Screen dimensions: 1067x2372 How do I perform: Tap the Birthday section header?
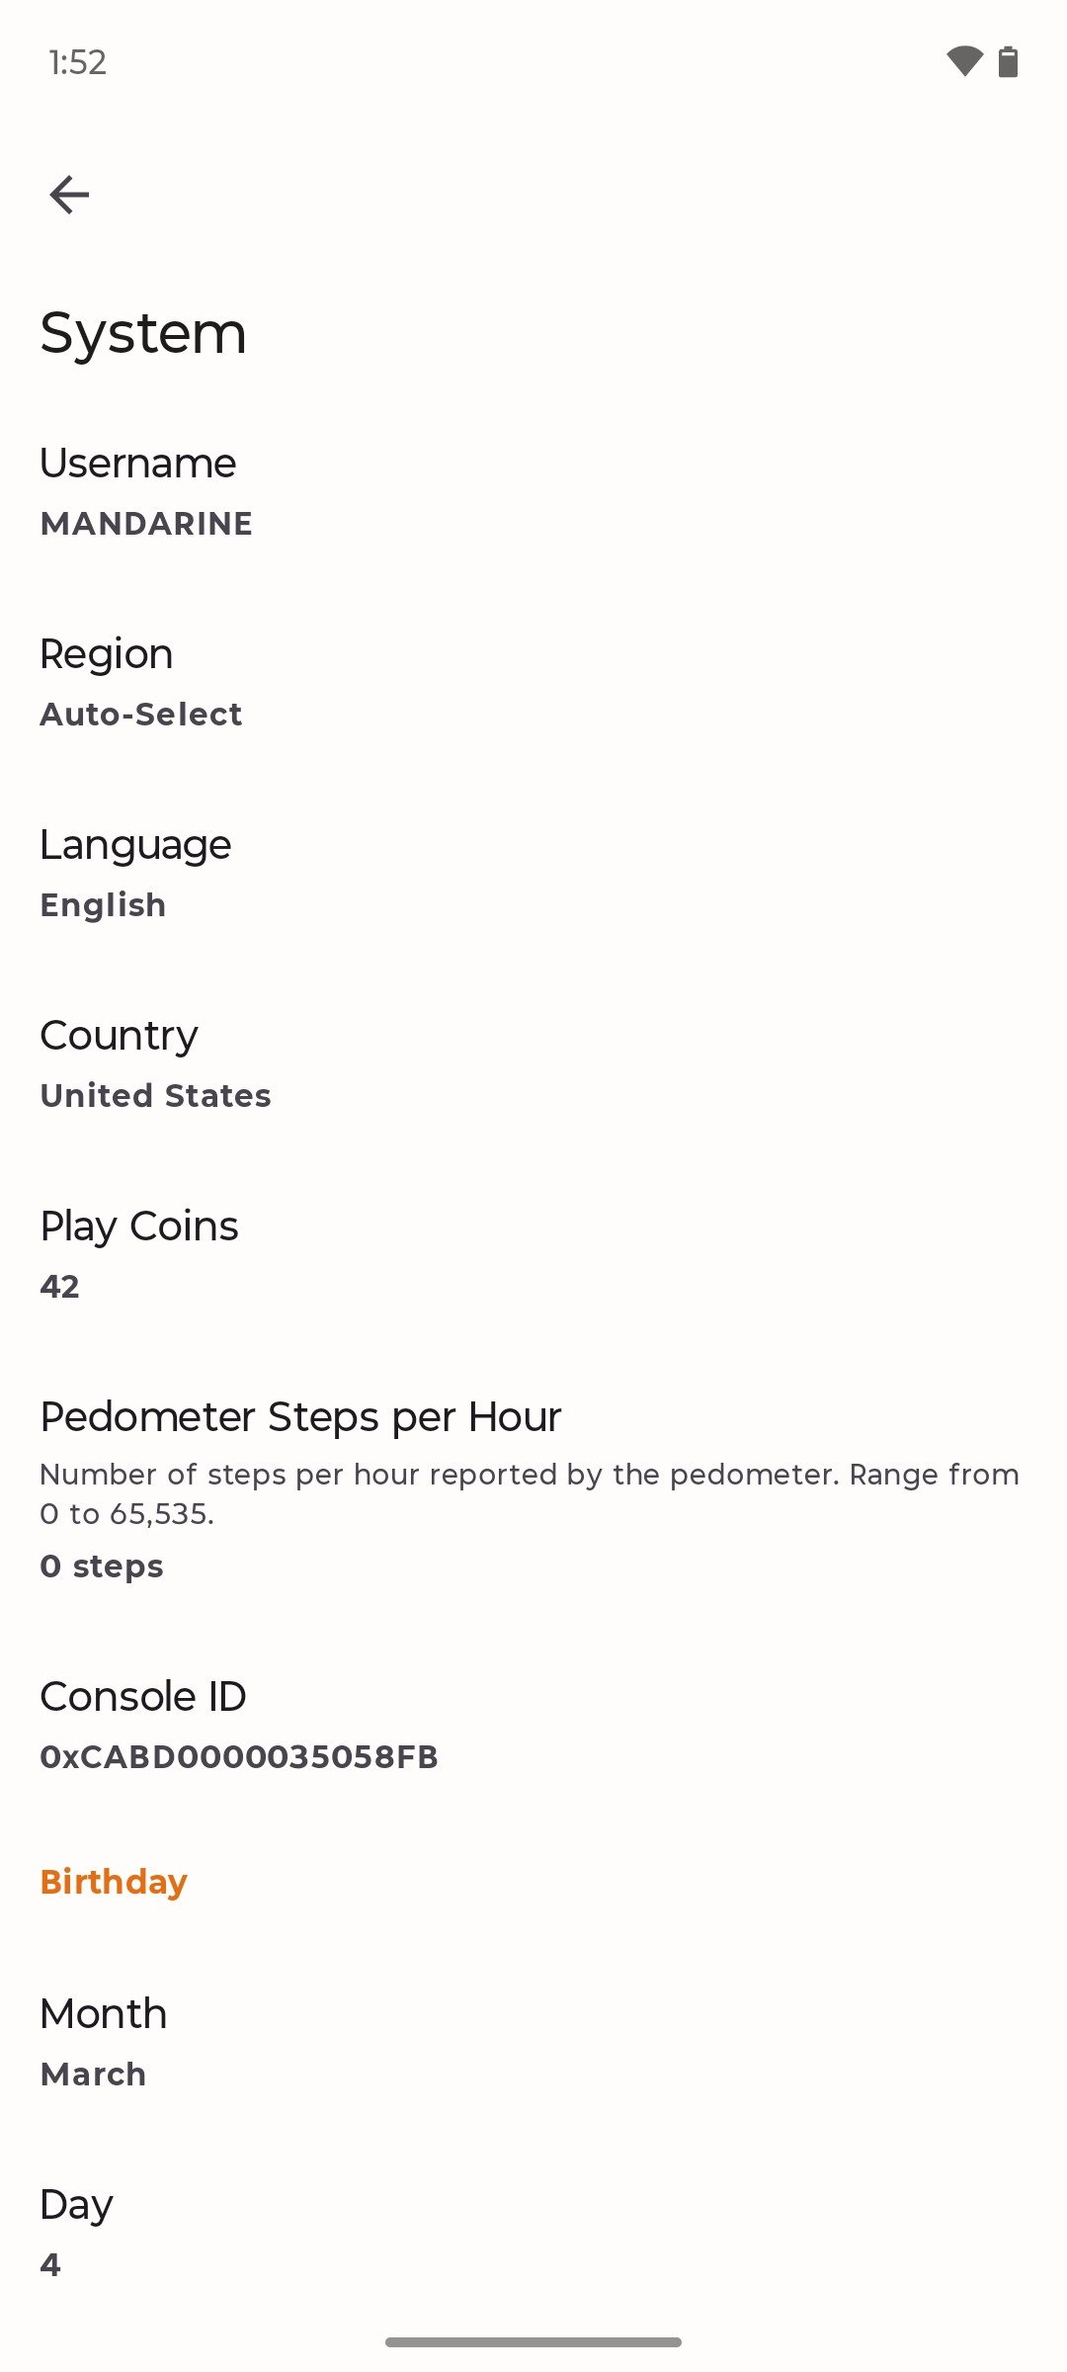tap(114, 1882)
